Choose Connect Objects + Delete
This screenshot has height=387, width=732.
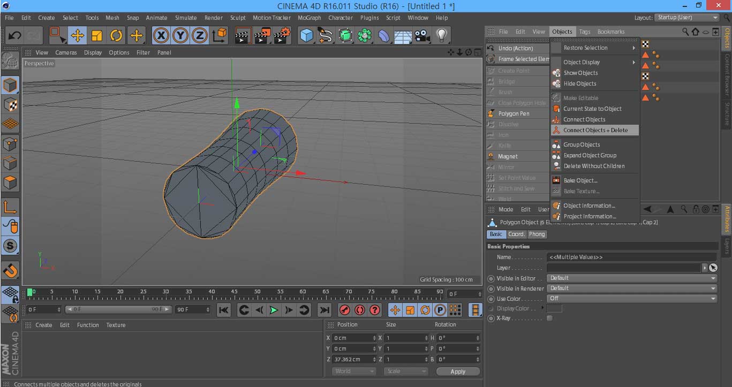[x=595, y=130]
